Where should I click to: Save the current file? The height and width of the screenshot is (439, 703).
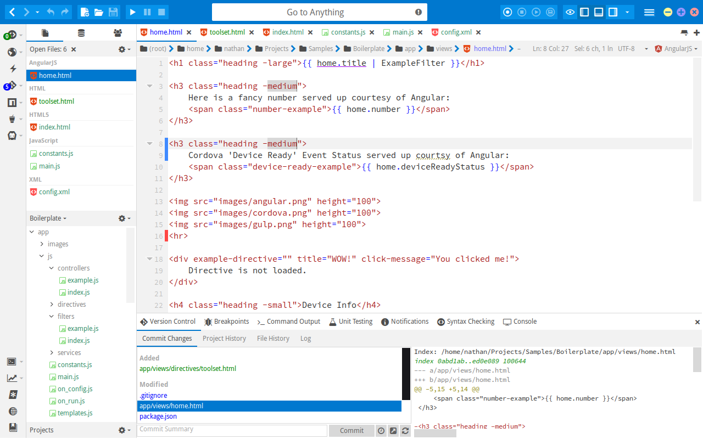click(113, 12)
